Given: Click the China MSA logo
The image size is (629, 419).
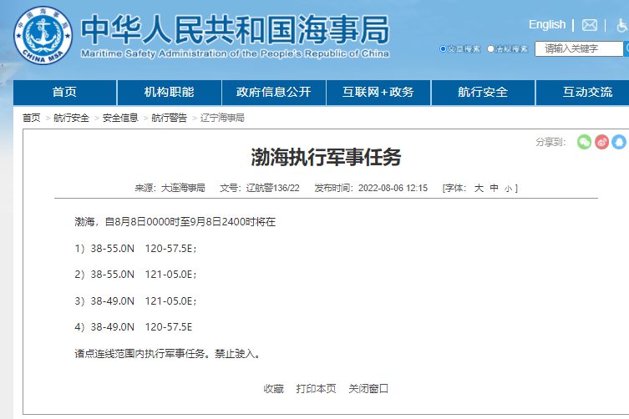Looking at the screenshot, I should tap(43, 33).
